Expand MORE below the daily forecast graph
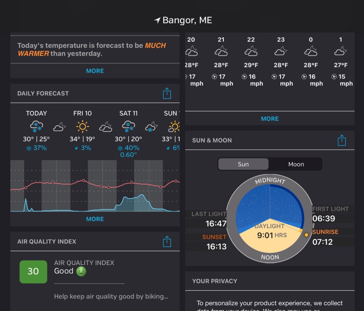The image size is (364, 311). (95, 219)
